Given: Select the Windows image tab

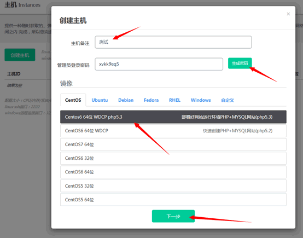Looking at the screenshot, I should [x=201, y=100].
